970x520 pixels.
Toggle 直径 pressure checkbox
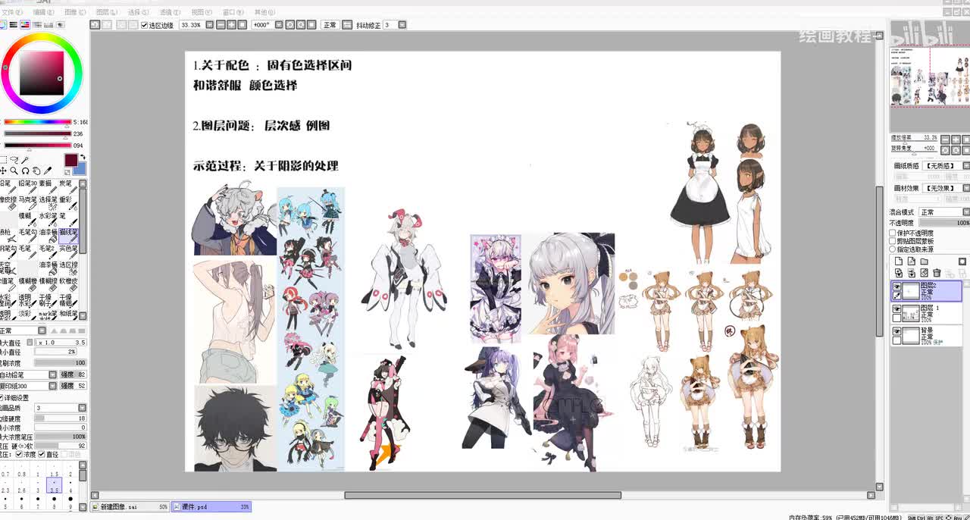[x=42, y=454]
